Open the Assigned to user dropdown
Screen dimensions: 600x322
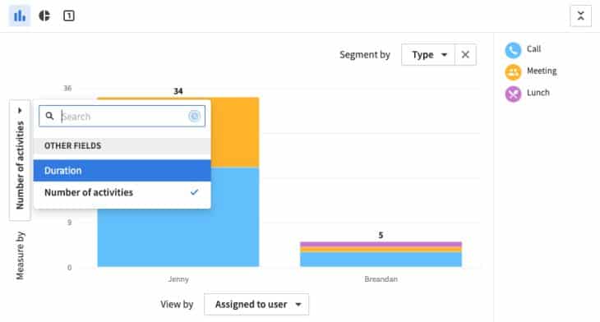pos(256,305)
